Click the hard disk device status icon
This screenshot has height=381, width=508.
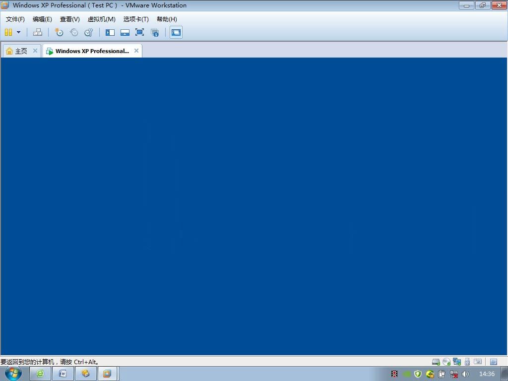[436, 362]
